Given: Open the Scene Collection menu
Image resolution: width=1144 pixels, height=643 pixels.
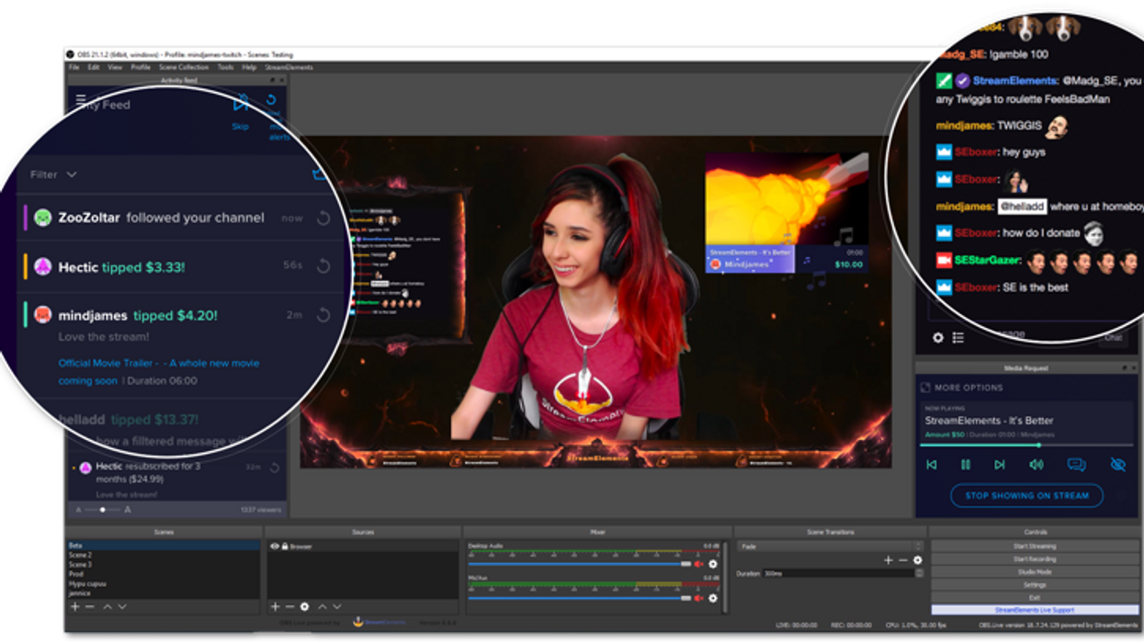Looking at the screenshot, I should tap(184, 68).
